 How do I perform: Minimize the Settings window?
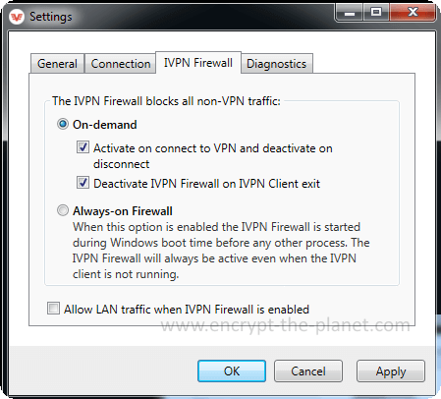click(x=349, y=13)
